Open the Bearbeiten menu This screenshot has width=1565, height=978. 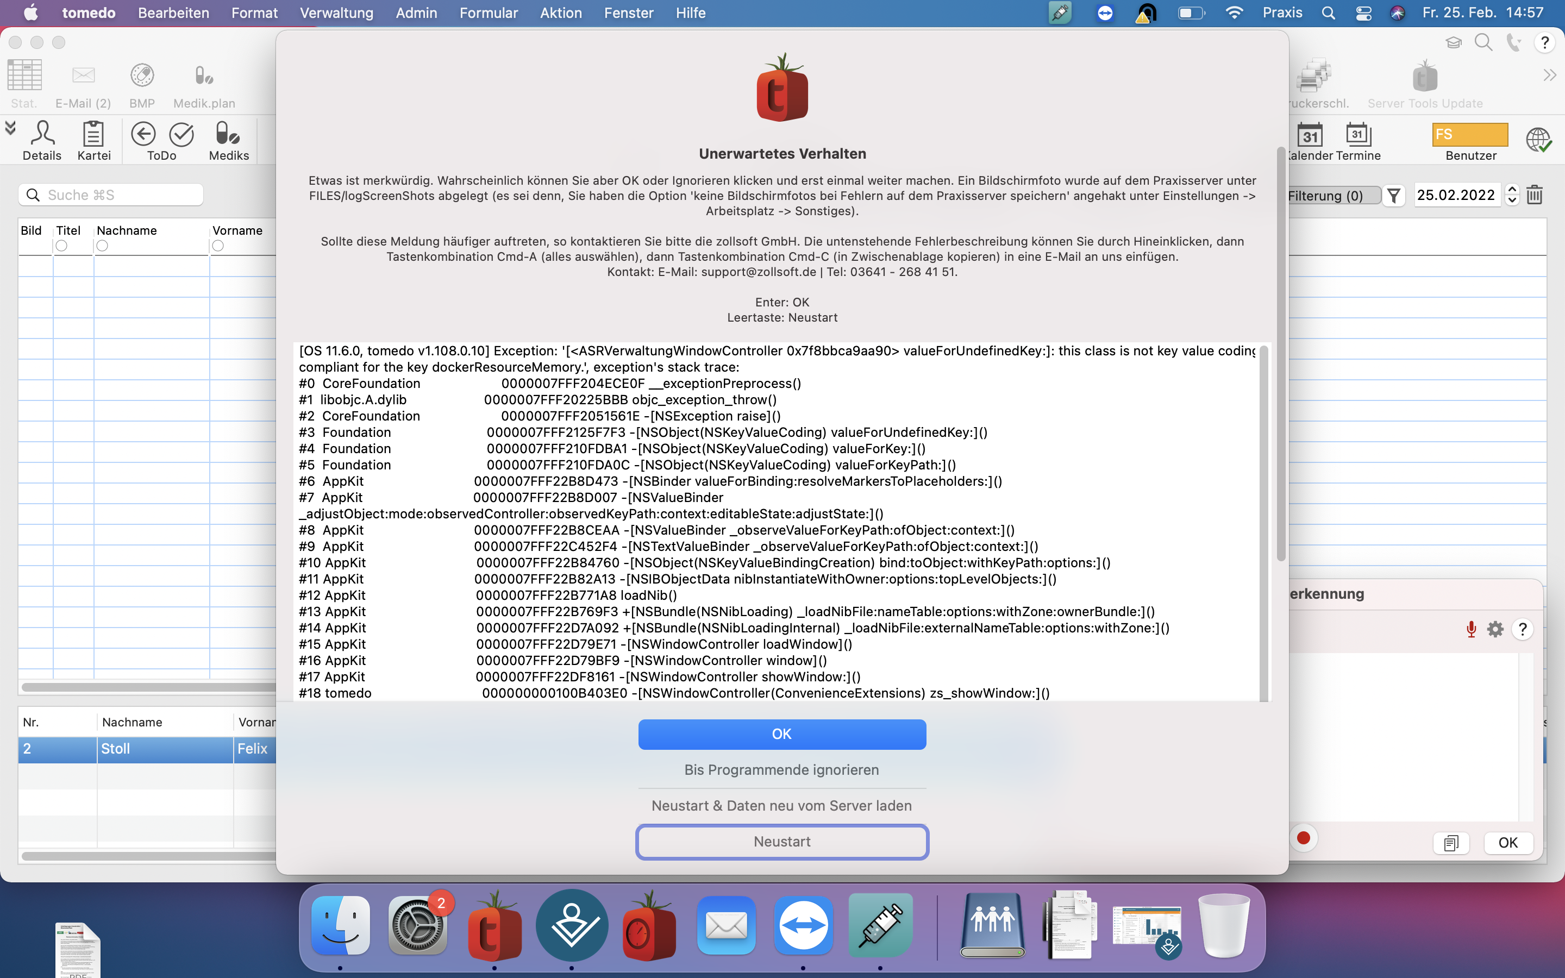coord(173,13)
